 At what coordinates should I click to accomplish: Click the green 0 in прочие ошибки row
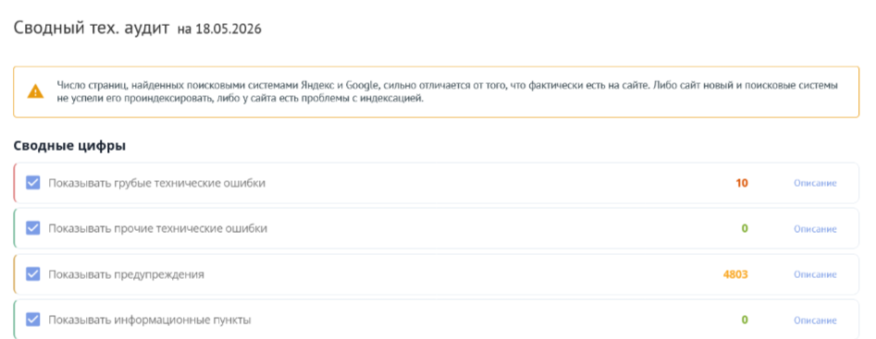745,228
